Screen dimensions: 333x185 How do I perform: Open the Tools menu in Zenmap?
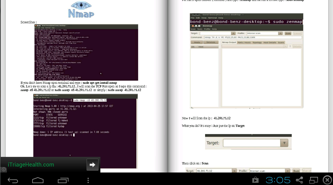pos(199,29)
